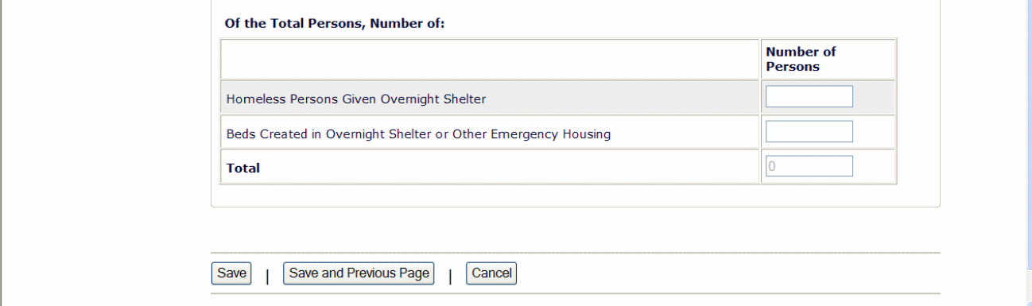This screenshot has width=1032, height=306.
Task: Click the Homeless Persons Given Overnight Shelter input box
Action: [809, 97]
